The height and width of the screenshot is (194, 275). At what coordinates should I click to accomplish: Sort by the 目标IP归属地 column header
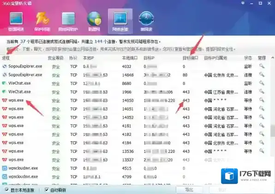coord(215,58)
